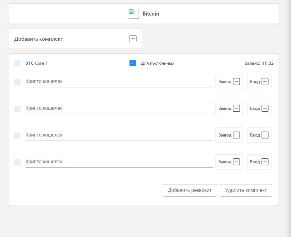The height and width of the screenshot is (237, 291).
Task: Click the fourth row Вывод button label
Action: pyautogui.click(x=225, y=162)
